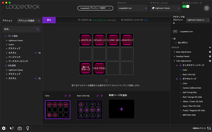The image size is (212, 132).
Task: Add a custom rotation adjustment with plus
Action: (36, 78)
